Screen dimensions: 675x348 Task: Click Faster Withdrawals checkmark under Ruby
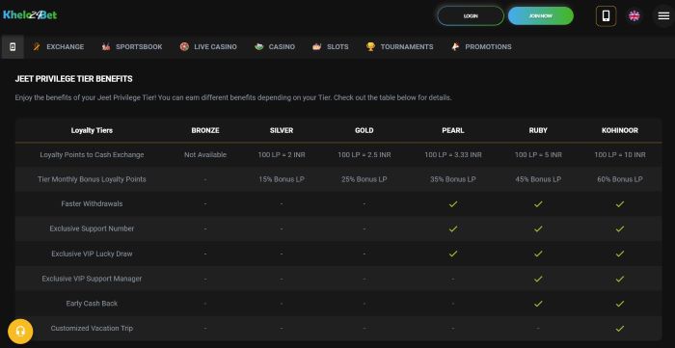pyautogui.click(x=538, y=204)
